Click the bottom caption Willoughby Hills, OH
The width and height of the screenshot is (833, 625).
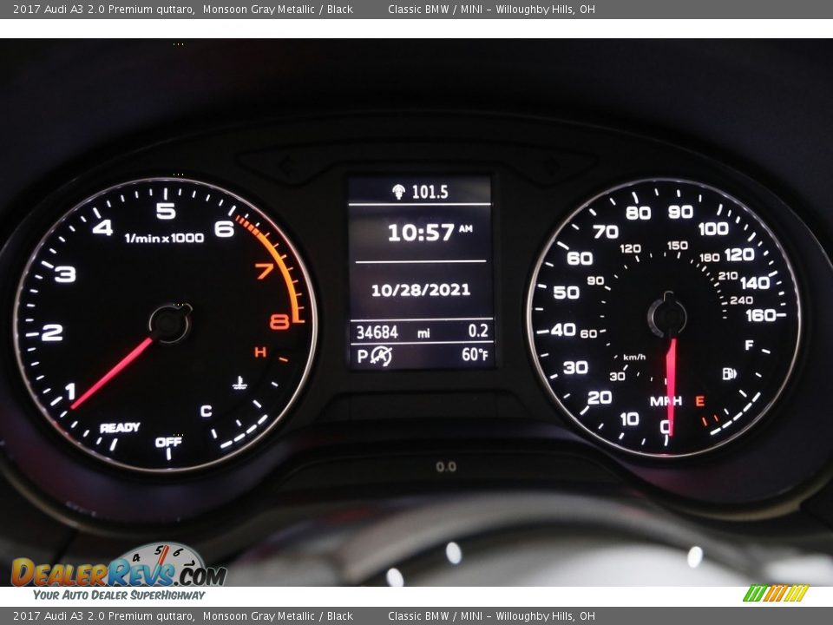click(x=546, y=616)
